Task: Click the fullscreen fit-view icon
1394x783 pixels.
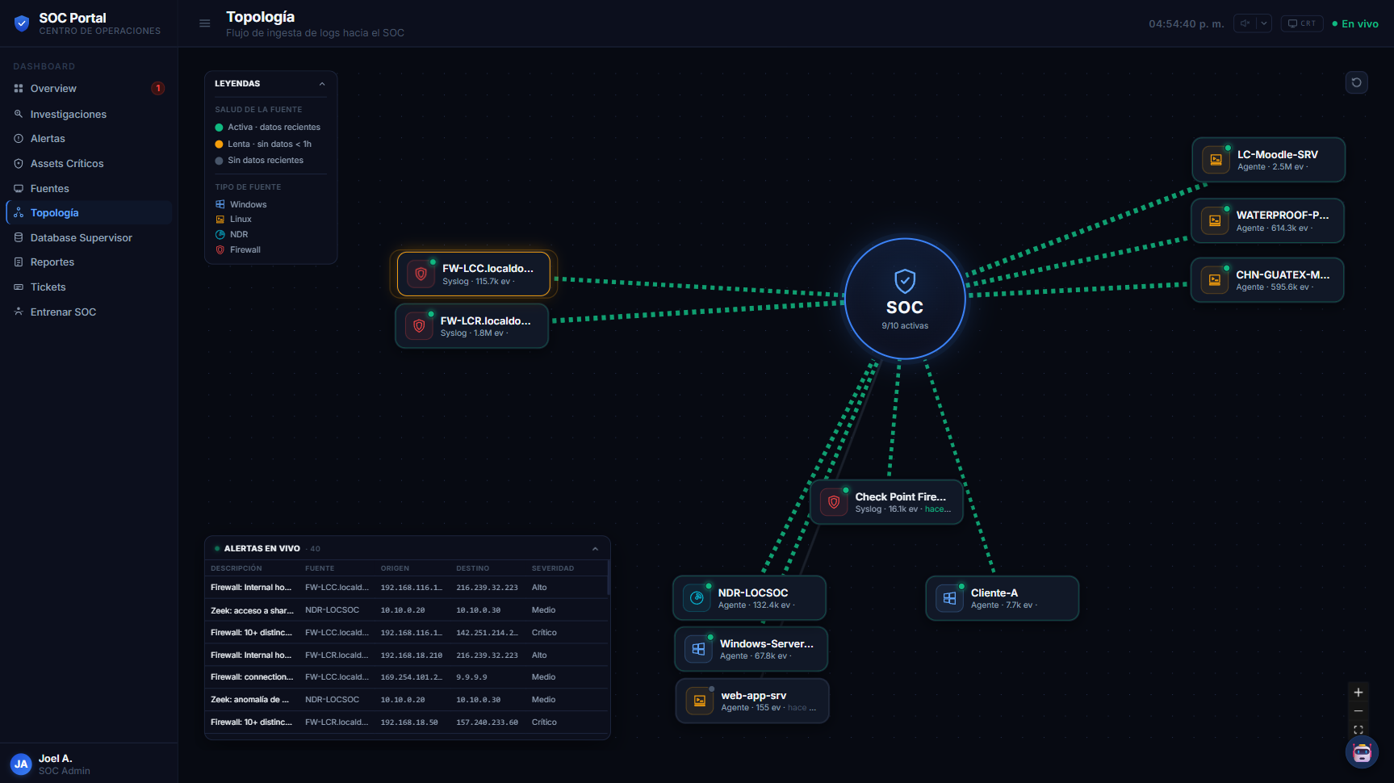Action: 1358,730
